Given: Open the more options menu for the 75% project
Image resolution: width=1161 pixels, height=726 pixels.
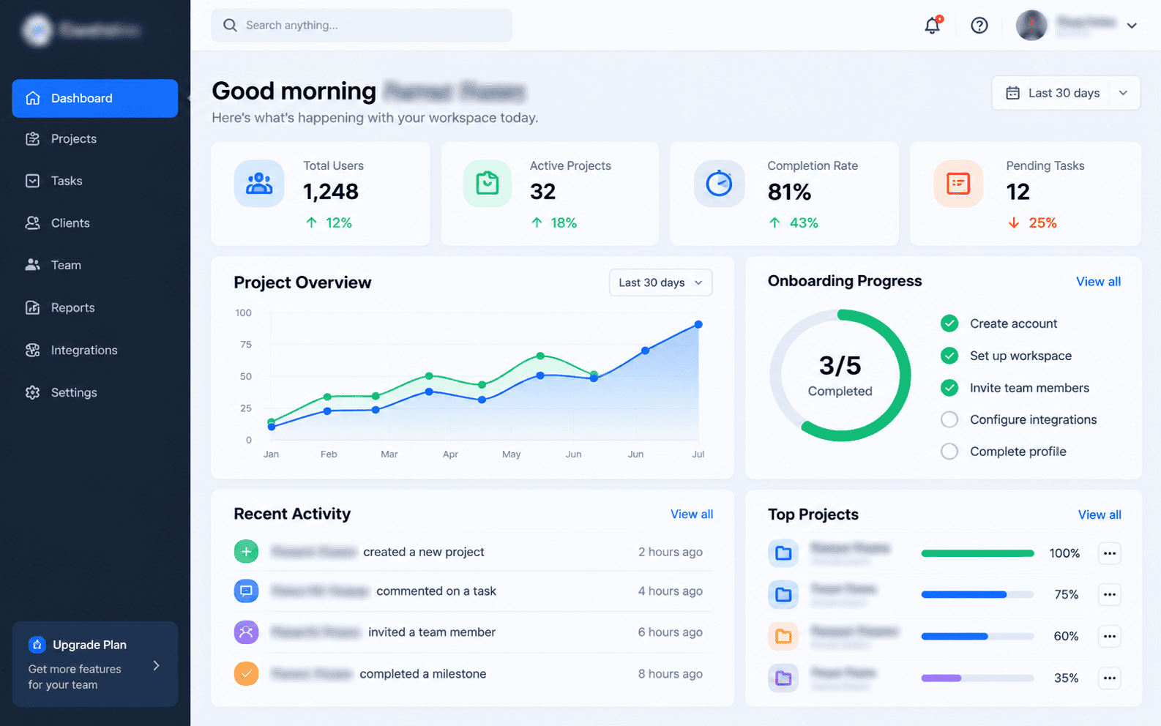Looking at the screenshot, I should tap(1110, 594).
